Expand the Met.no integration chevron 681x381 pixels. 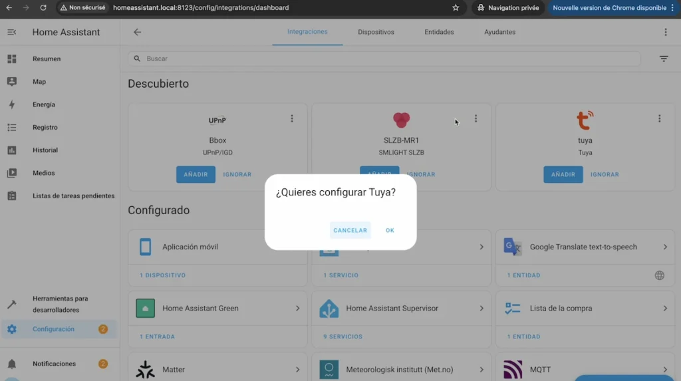(x=481, y=370)
